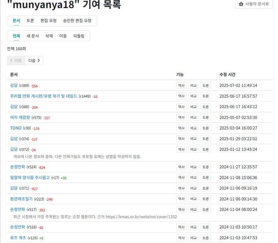278x243 pixels.
Task: Select the 문서 tab
Action: click(16, 21)
